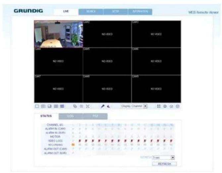Screen dimensions: 222x173
Task: Click the VIDEO LOSS row label
Action: click(x=55, y=141)
